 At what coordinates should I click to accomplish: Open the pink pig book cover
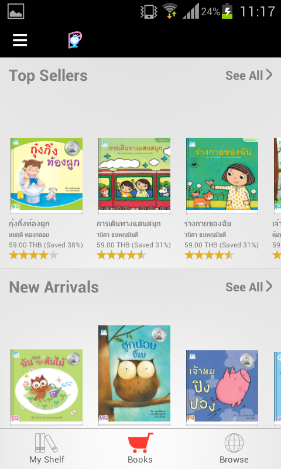tap(222, 386)
